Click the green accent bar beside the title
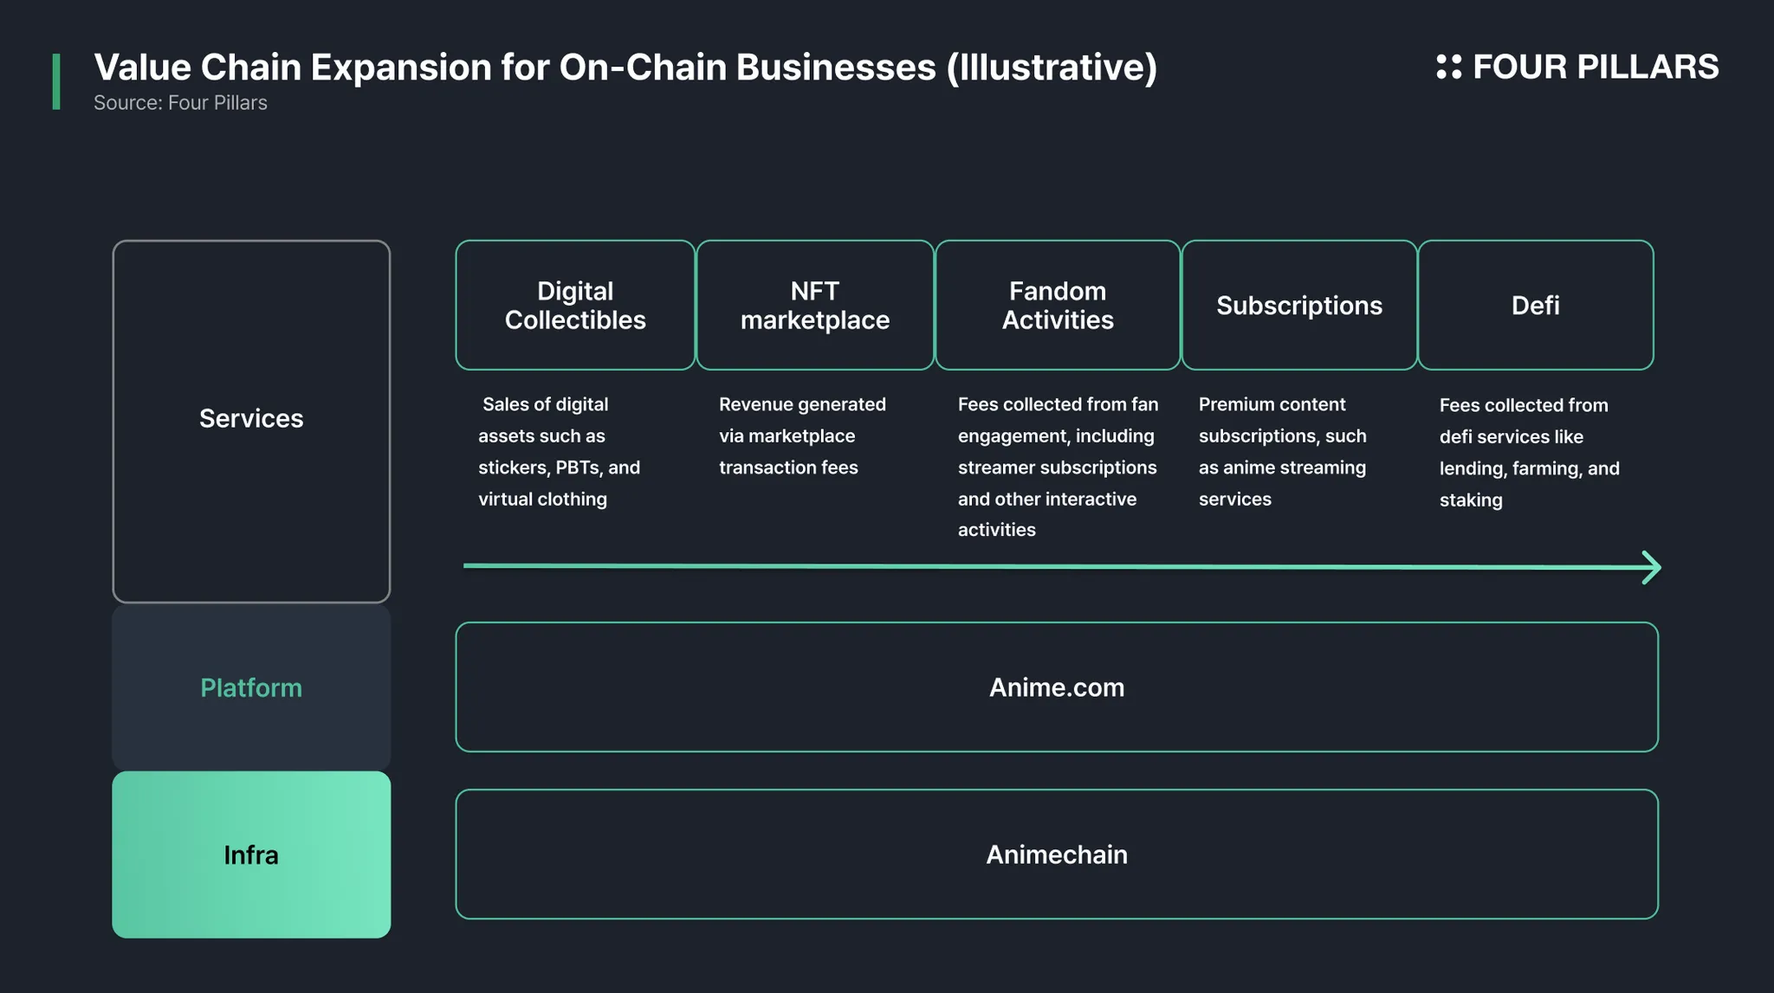The height and width of the screenshot is (993, 1774). [56, 81]
